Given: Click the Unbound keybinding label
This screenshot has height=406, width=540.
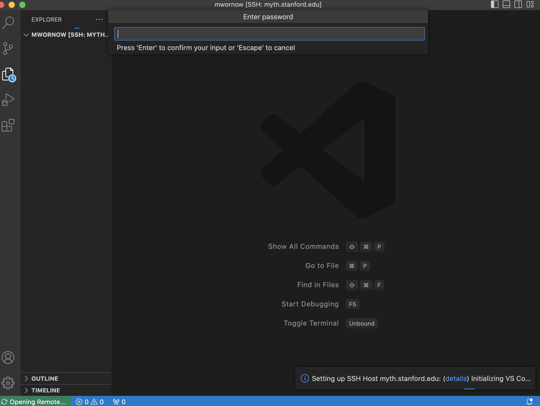Looking at the screenshot, I should [362, 323].
